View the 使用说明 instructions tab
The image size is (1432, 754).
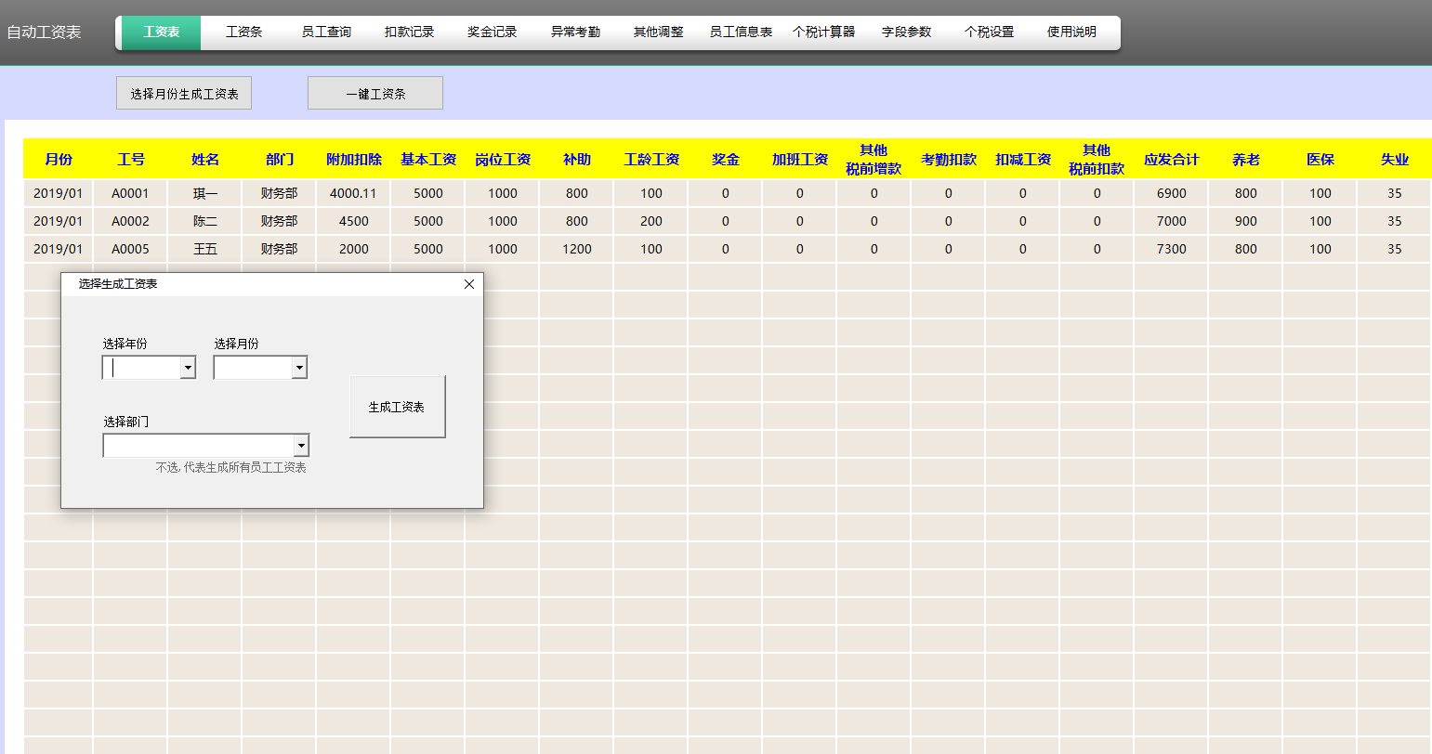click(1071, 31)
